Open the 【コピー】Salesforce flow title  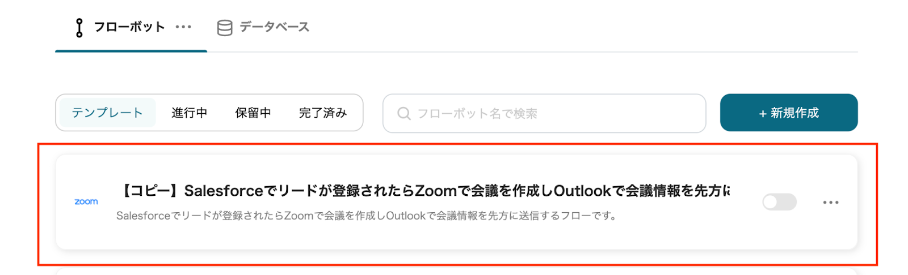pos(424,191)
